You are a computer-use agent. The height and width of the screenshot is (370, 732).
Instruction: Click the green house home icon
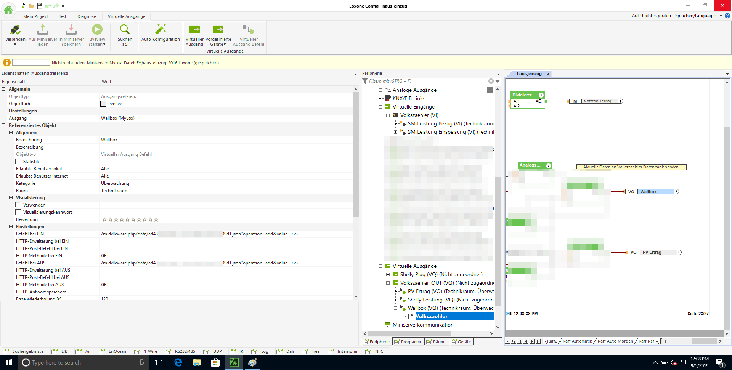pyautogui.click(x=8, y=10)
